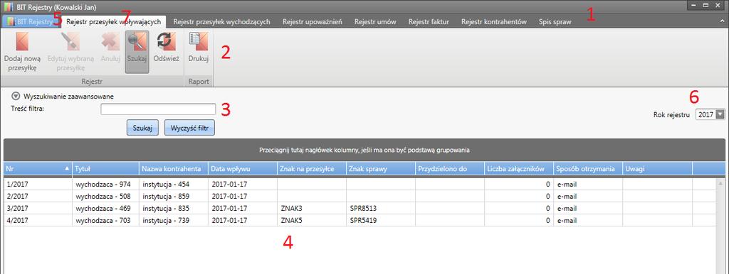Image resolution: width=729 pixels, height=274 pixels.
Task: Open the Rejestr upoważnień tab
Action: [313, 22]
